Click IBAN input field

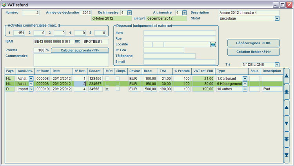click(x=54, y=41)
